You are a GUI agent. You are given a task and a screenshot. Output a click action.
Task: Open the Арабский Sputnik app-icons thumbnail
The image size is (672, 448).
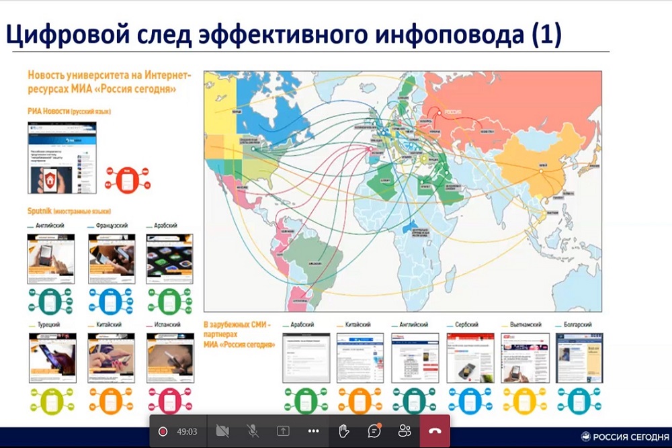[x=169, y=259]
